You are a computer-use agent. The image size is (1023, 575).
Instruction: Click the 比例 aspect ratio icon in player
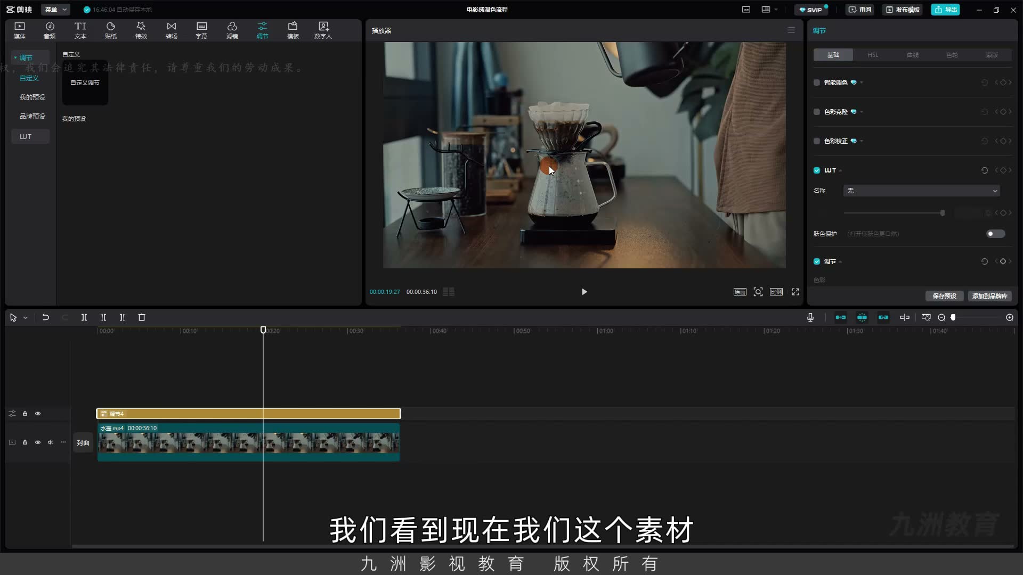click(776, 292)
